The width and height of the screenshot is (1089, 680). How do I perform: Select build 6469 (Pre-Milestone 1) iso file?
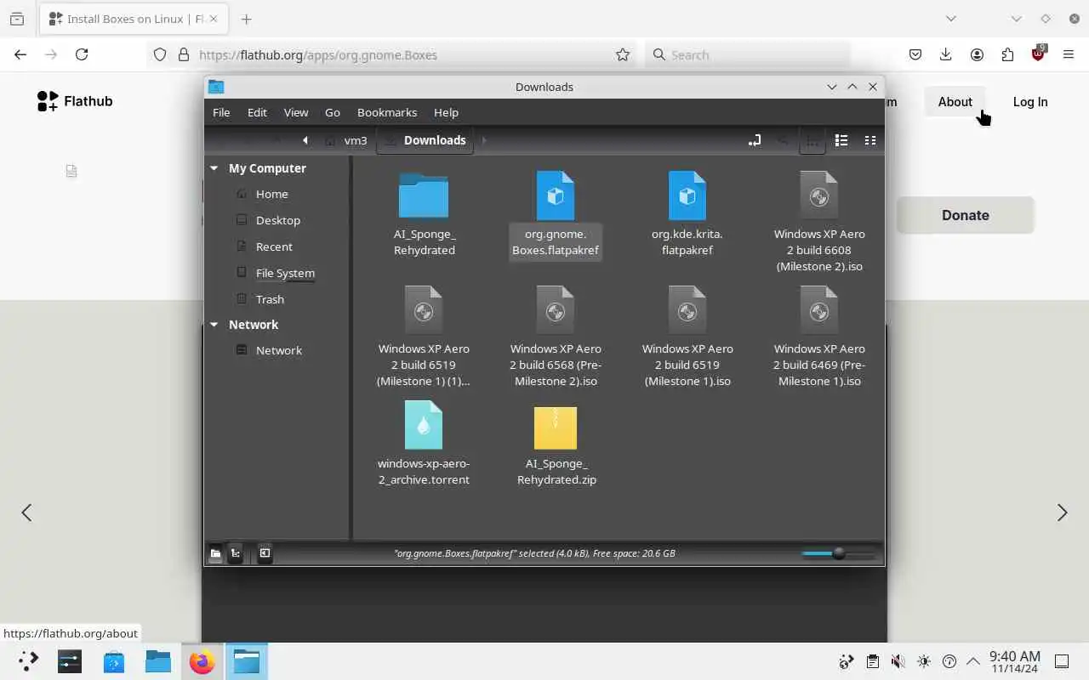819,310
